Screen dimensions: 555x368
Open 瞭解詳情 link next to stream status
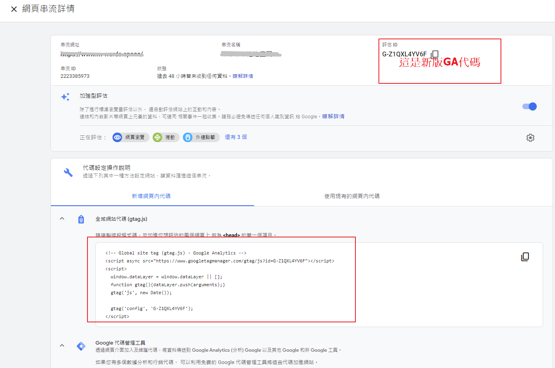[243, 76]
